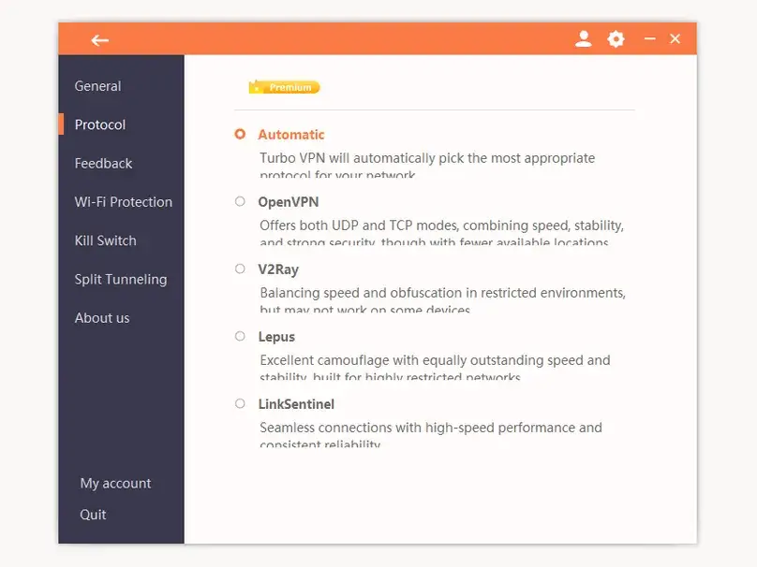Open My account link
The width and height of the screenshot is (757, 567).
(115, 483)
